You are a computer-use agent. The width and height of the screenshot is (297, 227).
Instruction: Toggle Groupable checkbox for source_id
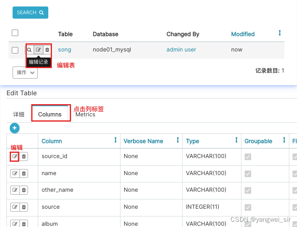(248, 156)
